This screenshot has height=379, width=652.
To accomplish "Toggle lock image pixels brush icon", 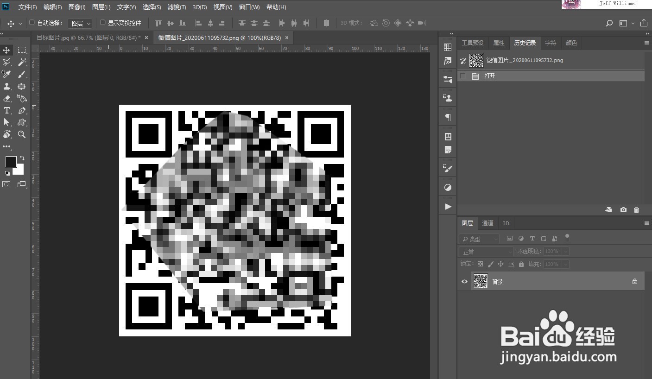I will (490, 264).
